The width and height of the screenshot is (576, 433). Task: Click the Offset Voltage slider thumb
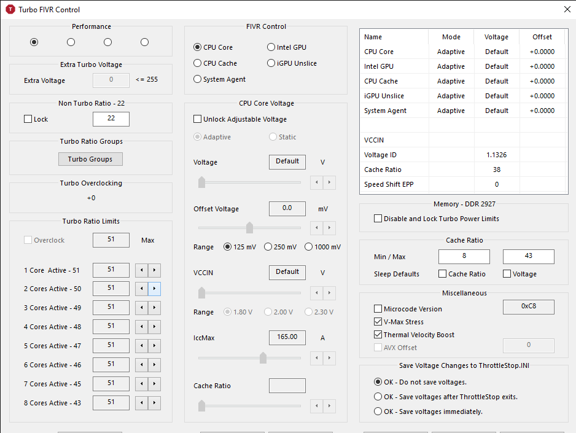coord(250,228)
